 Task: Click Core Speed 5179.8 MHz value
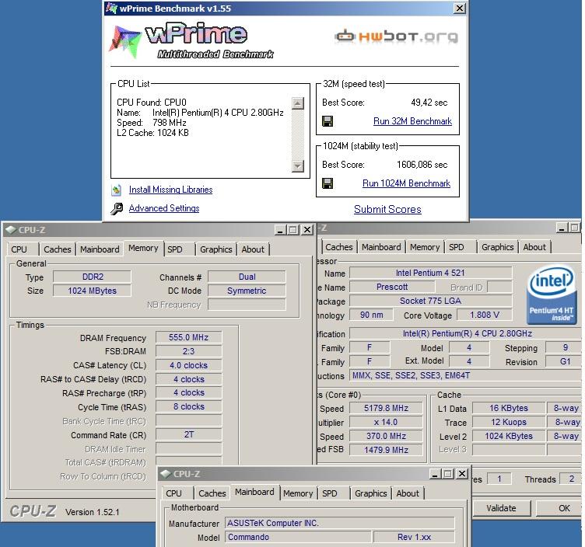386,408
